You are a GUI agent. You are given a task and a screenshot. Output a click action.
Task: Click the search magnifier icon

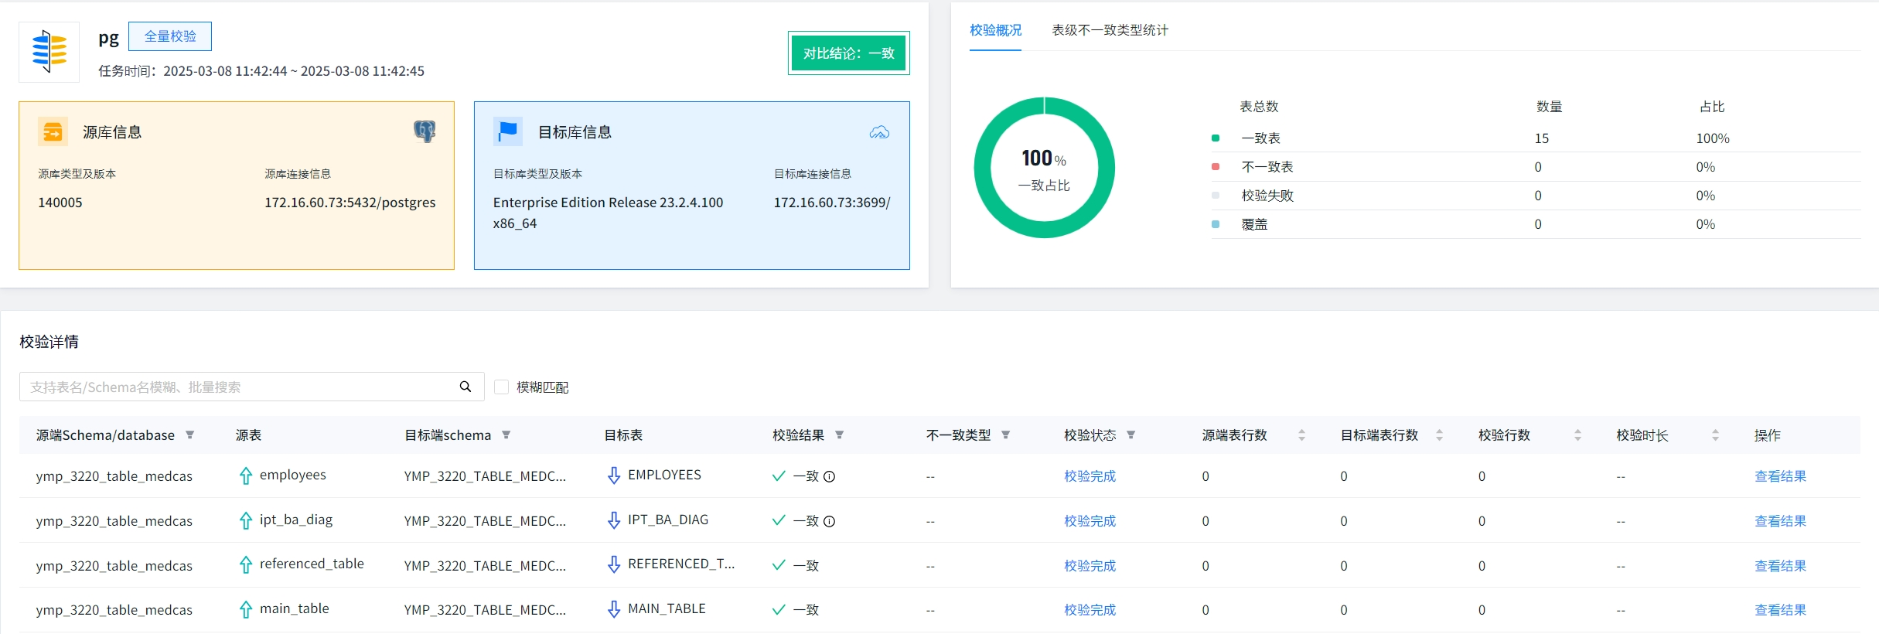[465, 387]
